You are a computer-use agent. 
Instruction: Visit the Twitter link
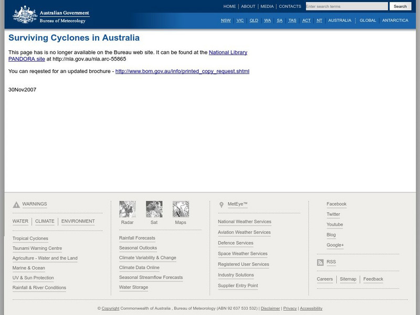tap(333, 214)
